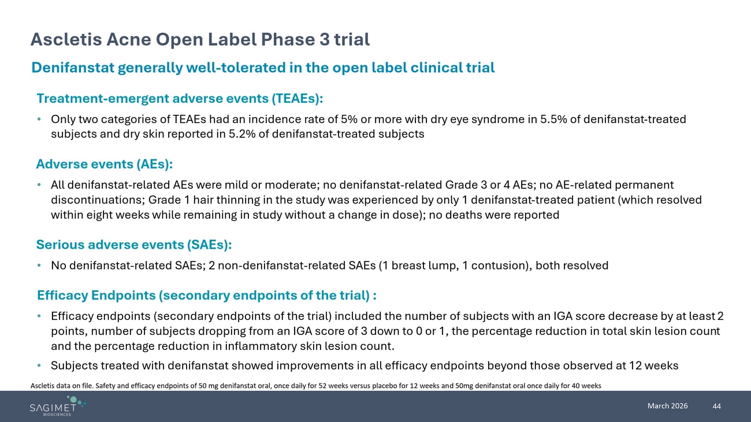The width and height of the screenshot is (751, 422).
Task: Click the 'March 2026' date in footer
Action: [x=667, y=406]
